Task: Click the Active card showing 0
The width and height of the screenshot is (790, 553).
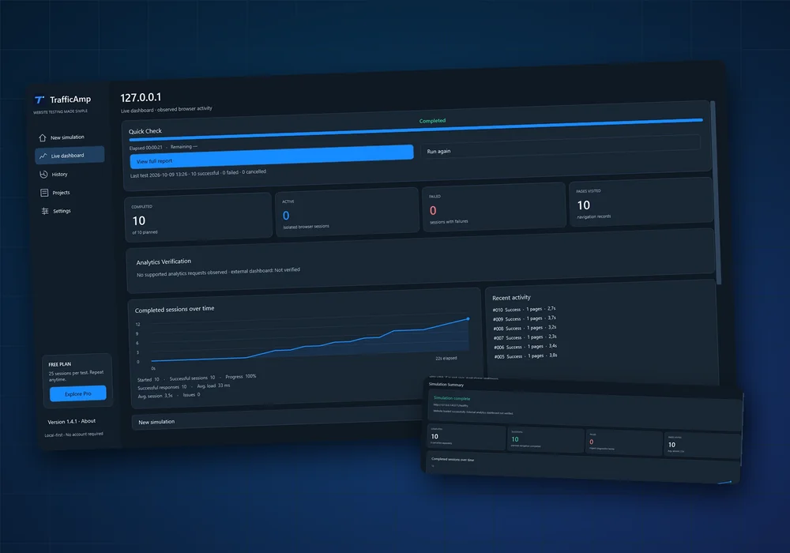Action: (347, 212)
